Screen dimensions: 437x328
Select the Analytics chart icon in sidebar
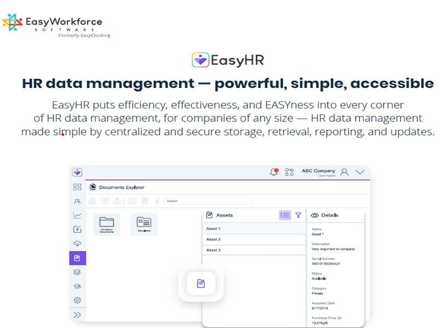(x=78, y=215)
